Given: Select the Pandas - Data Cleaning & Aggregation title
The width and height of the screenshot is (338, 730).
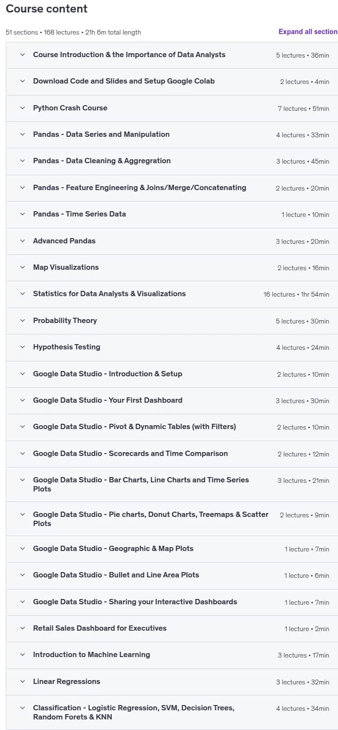Looking at the screenshot, I should point(102,161).
